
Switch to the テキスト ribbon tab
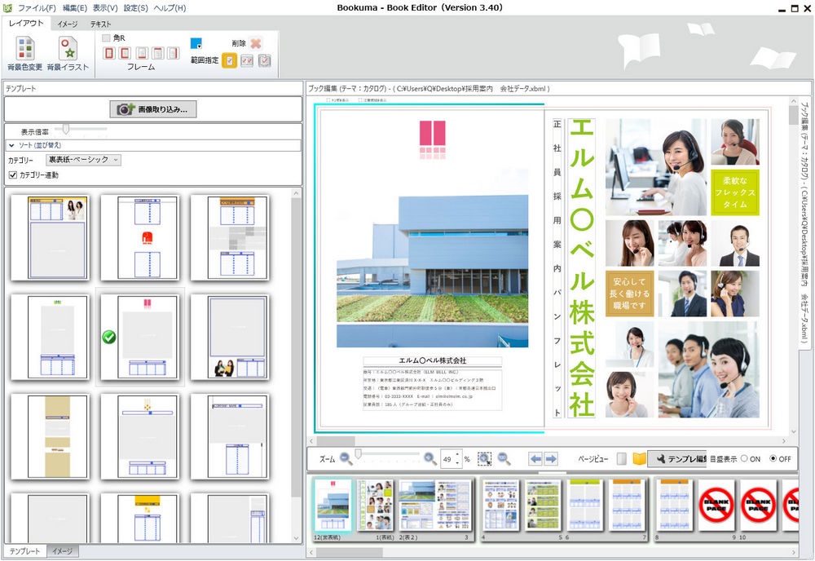[x=101, y=24]
